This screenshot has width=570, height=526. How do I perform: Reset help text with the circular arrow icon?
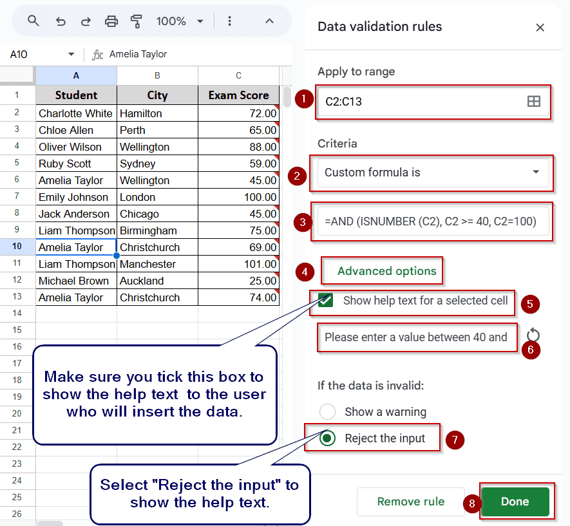pos(533,335)
